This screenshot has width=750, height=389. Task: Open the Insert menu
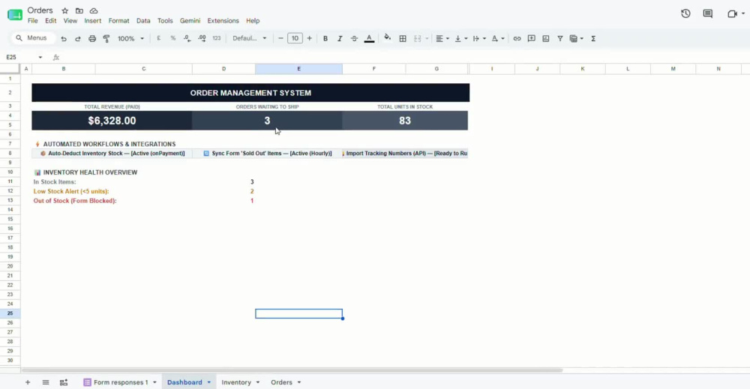(93, 20)
